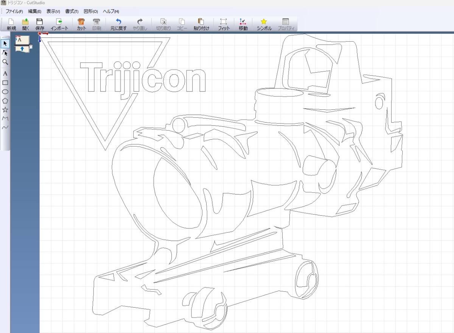Click the red origin marker on canvas

(40, 34)
